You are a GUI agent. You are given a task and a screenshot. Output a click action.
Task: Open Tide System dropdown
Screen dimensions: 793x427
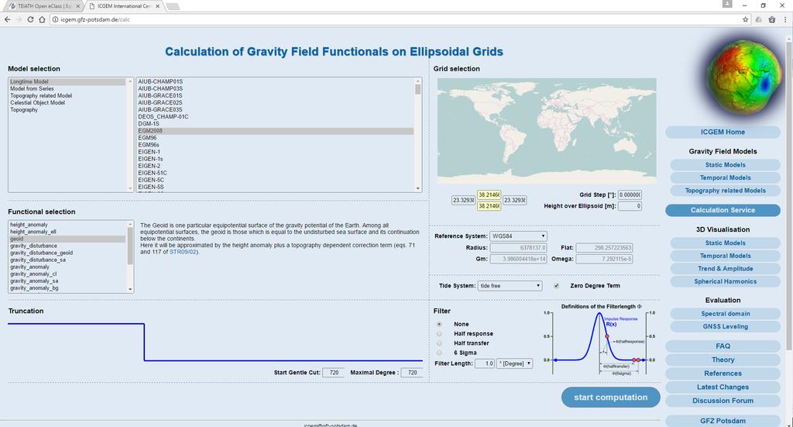pyautogui.click(x=510, y=286)
